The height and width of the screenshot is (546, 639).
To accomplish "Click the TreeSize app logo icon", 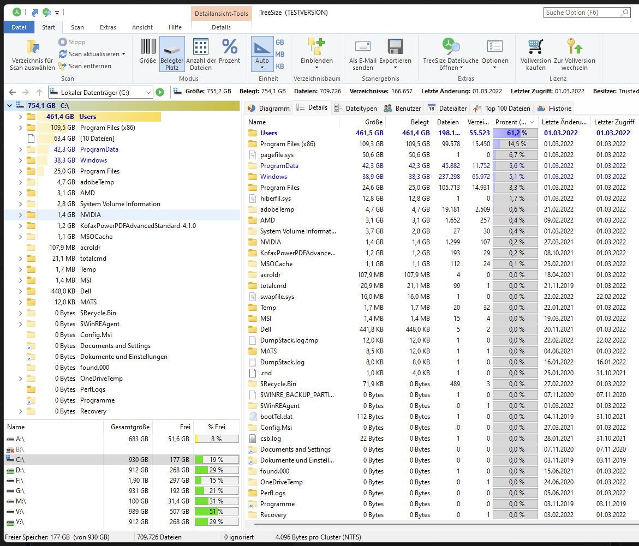I will tap(17, 12).
